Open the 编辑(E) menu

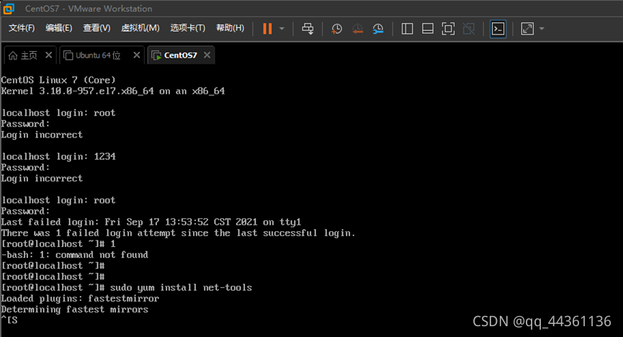(x=59, y=28)
